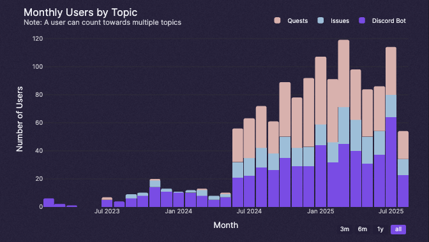Click the 80 value on the y-axis
The image size is (429, 242).
[39, 95]
